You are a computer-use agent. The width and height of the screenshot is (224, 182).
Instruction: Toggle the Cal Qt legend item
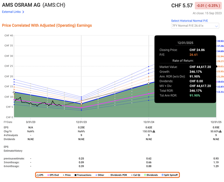pos(136,175)
